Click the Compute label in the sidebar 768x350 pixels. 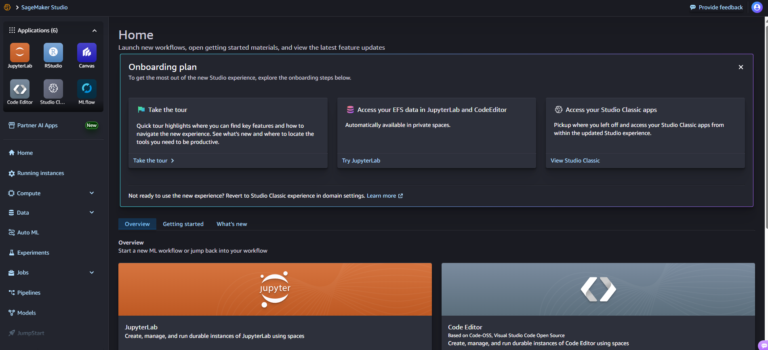pyautogui.click(x=29, y=193)
